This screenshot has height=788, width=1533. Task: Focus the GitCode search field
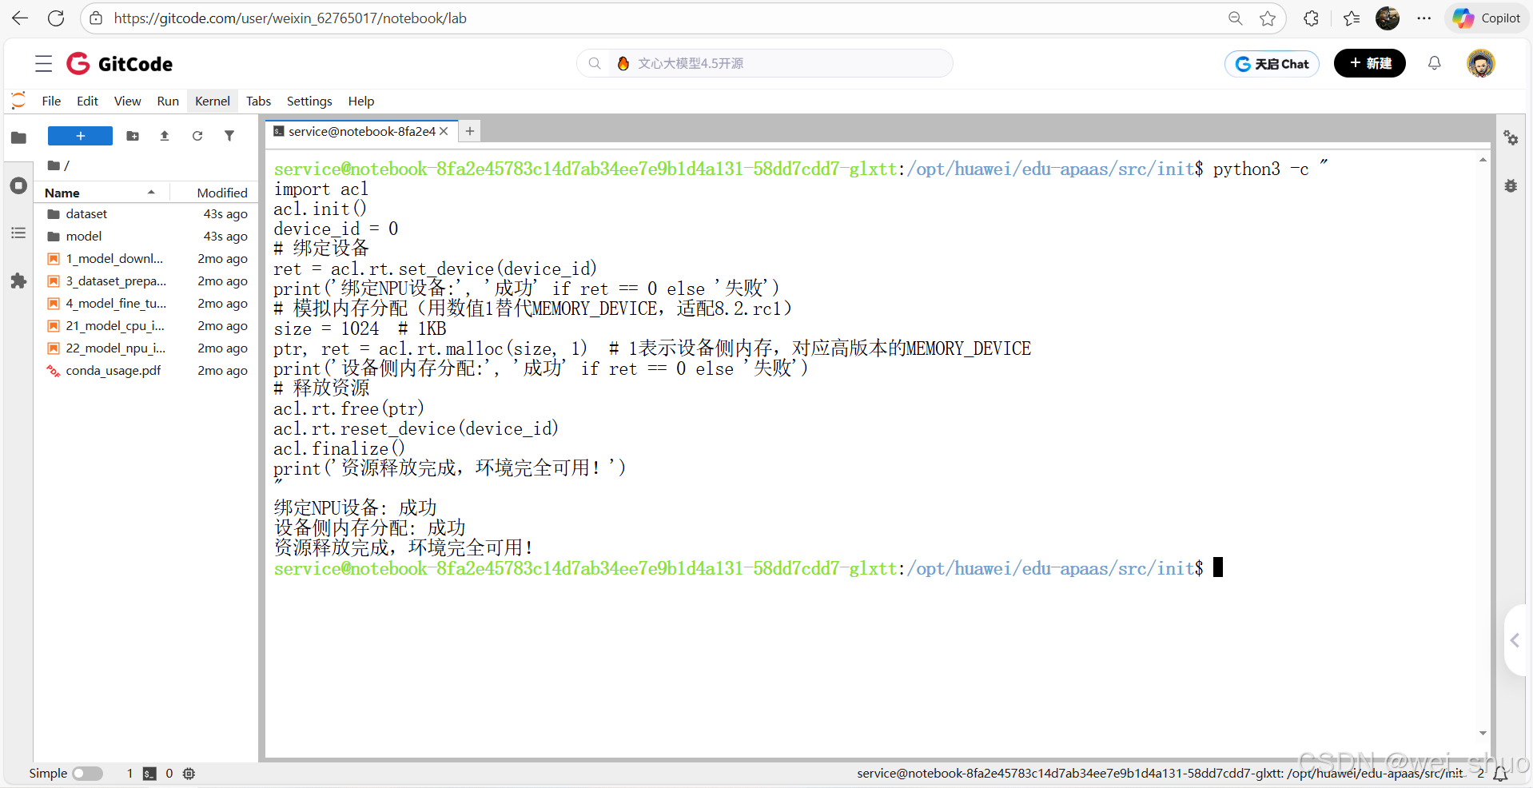click(x=765, y=63)
